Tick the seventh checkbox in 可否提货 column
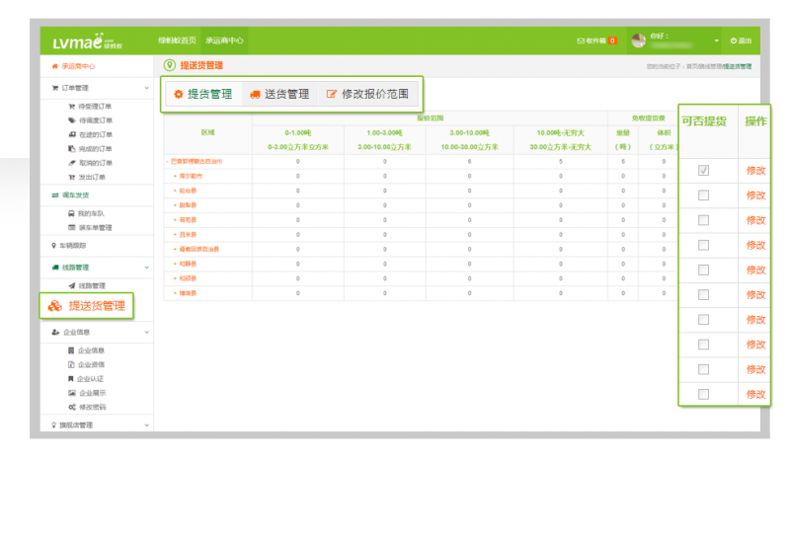 (x=703, y=320)
